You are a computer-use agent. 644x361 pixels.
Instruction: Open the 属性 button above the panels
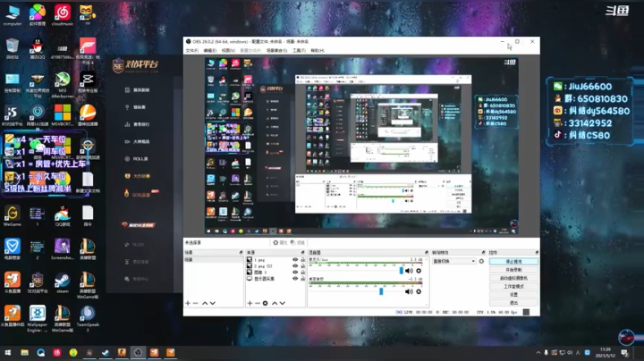click(280, 243)
